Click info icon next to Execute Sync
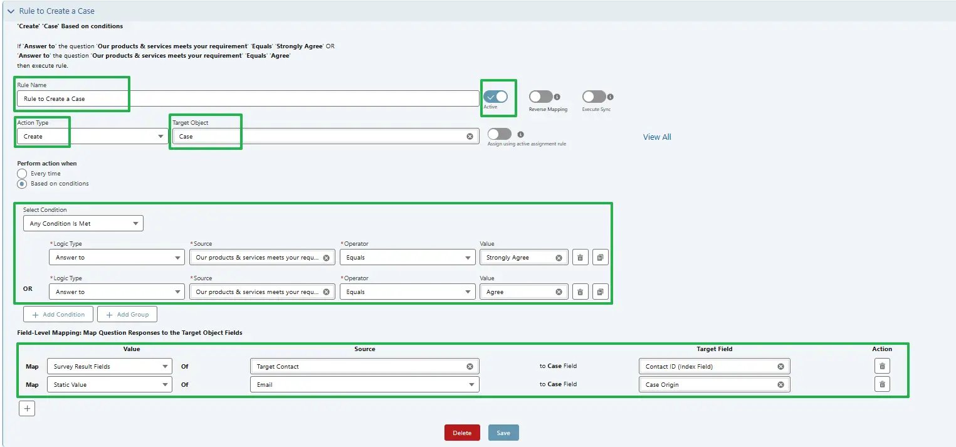 pos(611,97)
